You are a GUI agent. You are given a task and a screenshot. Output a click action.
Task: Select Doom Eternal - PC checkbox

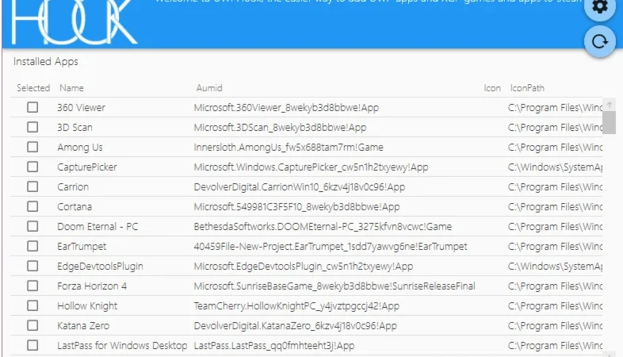[32, 227]
